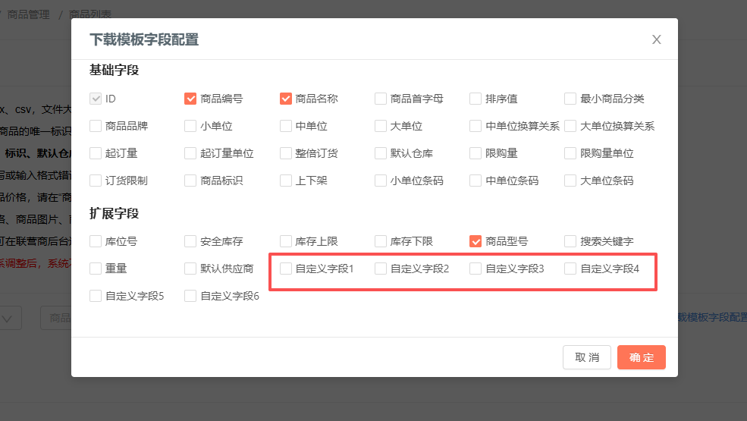The image size is (747, 421).
Task: Tick the 安全库存 checkbox
Action: click(190, 241)
